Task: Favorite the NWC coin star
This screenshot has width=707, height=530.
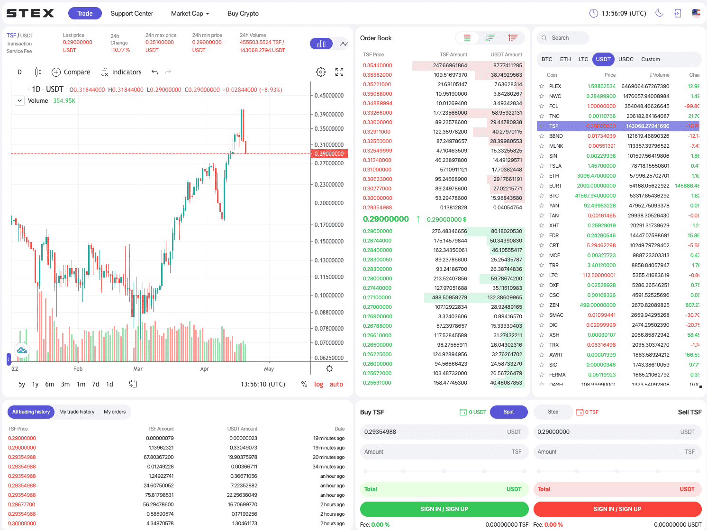Action: coord(542,96)
